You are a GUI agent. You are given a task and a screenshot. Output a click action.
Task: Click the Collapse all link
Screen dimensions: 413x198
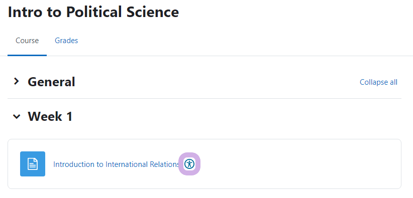(x=378, y=82)
